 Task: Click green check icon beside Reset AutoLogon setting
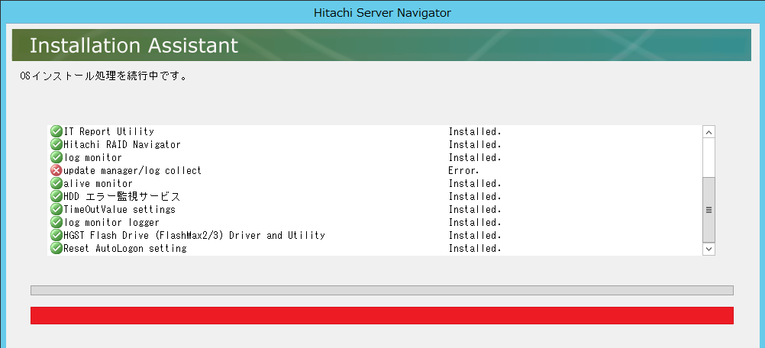pyautogui.click(x=56, y=248)
